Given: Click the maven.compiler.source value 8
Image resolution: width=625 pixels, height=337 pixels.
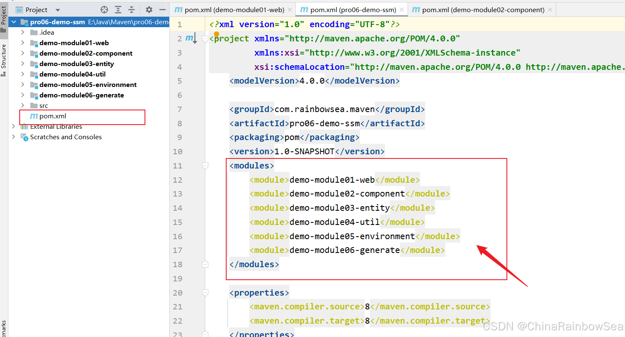Looking at the screenshot, I should coord(367,306).
